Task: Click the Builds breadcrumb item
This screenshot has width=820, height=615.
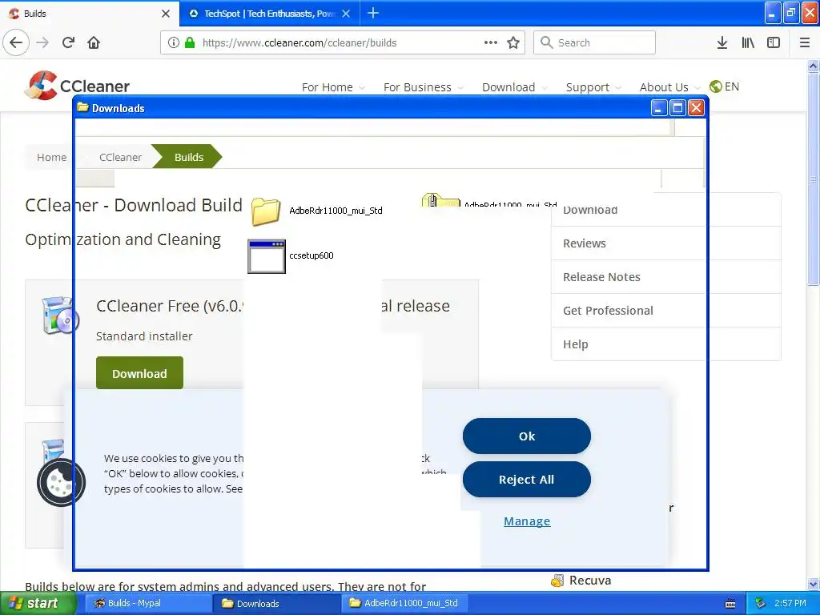Action: coord(189,157)
